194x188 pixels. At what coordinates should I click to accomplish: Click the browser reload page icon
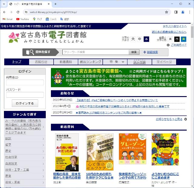[18, 12]
